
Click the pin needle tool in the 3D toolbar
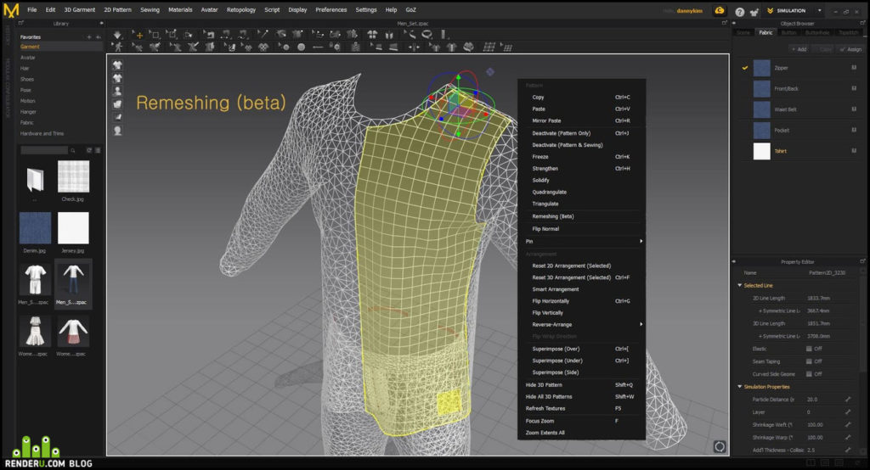[263, 35]
